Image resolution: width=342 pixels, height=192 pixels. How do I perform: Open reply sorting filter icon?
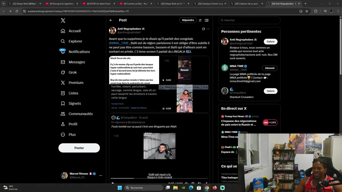200,20
